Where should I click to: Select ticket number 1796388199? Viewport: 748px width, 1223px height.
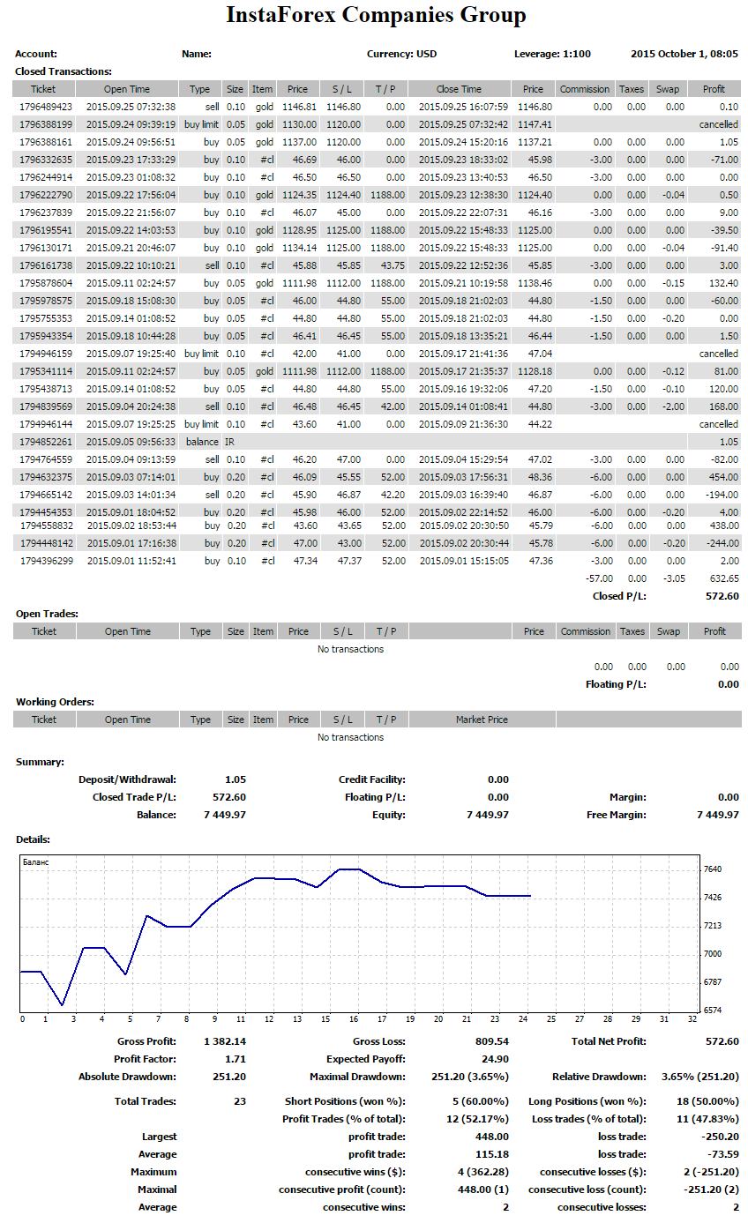(46, 124)
